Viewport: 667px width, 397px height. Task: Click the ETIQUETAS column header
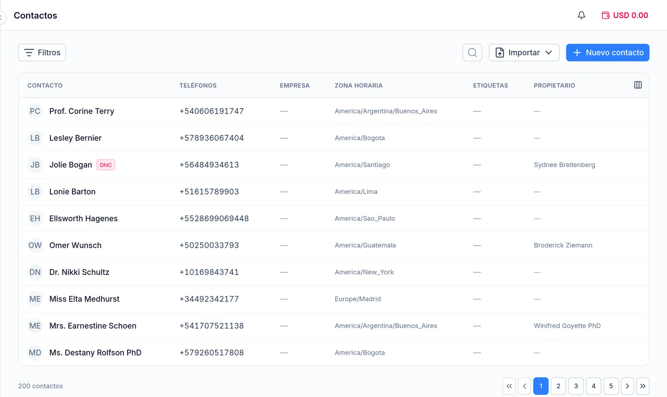click(x=491, y=86)
